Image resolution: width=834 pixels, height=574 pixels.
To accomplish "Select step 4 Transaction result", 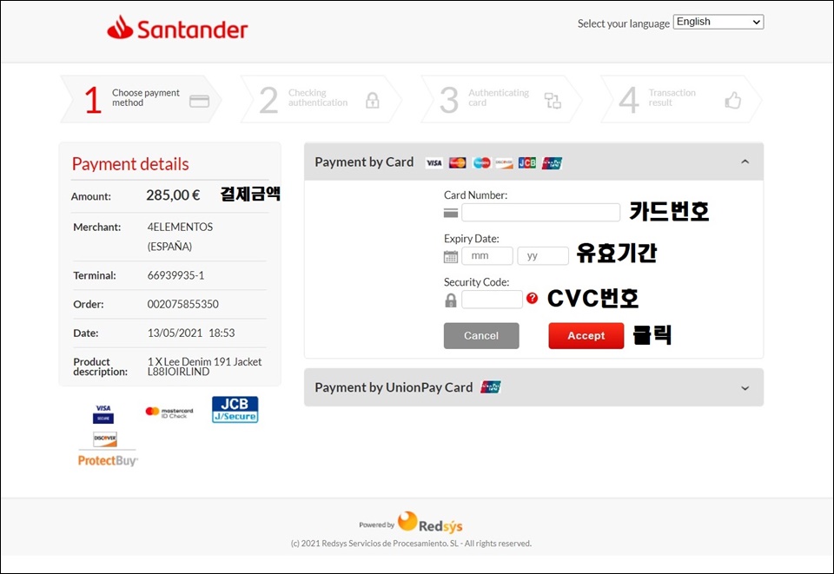I will coord(681,99).
